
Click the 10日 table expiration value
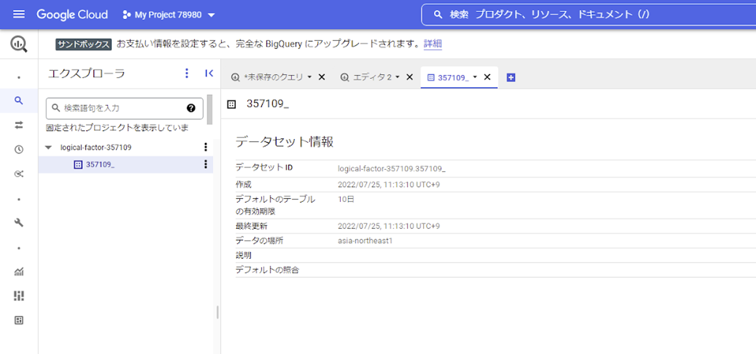(x=346, y=199)
